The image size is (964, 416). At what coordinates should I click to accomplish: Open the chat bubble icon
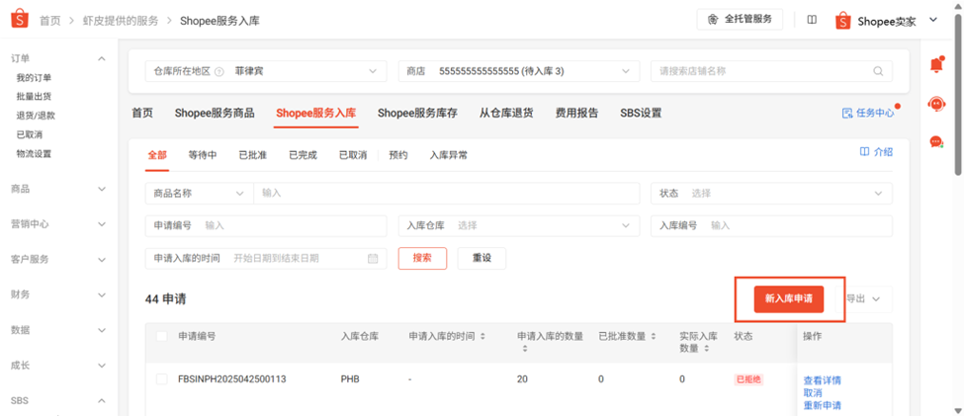point(936,142)
